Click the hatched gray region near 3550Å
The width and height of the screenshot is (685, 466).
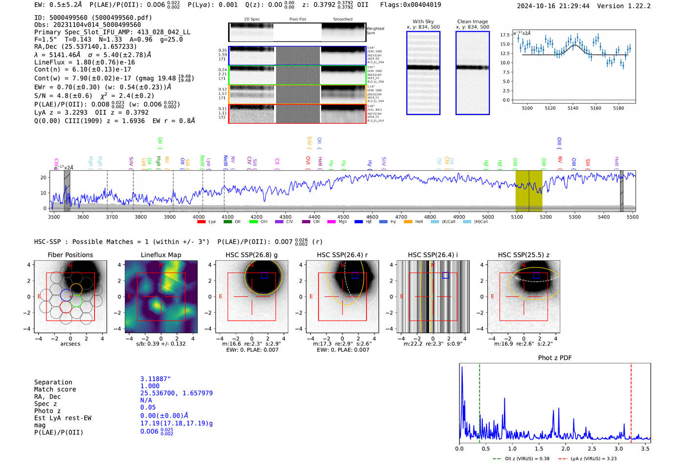67,191
